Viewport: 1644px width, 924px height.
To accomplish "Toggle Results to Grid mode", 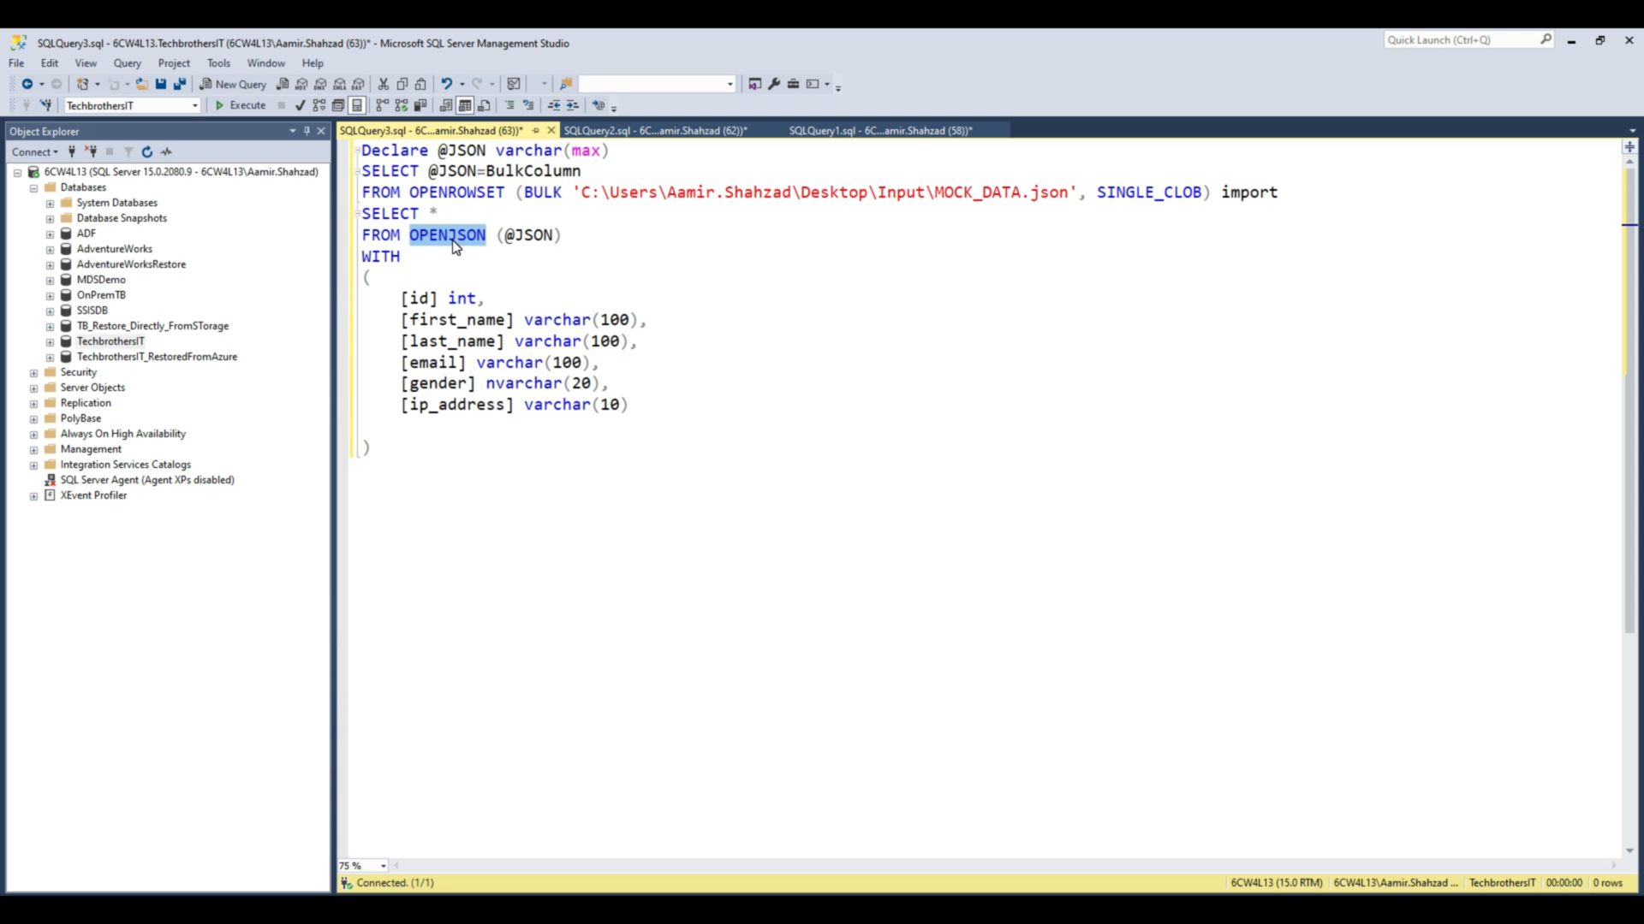I will (465, 105).
